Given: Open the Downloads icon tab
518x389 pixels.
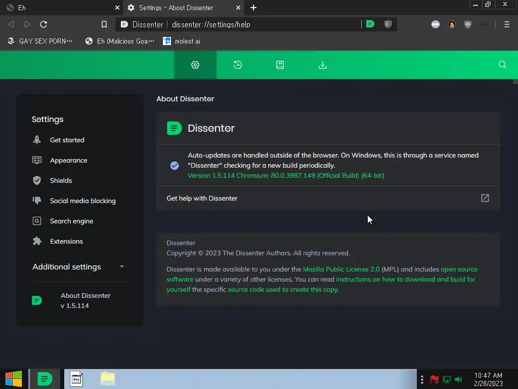Looking at the screenshot, I should [323, 65].
